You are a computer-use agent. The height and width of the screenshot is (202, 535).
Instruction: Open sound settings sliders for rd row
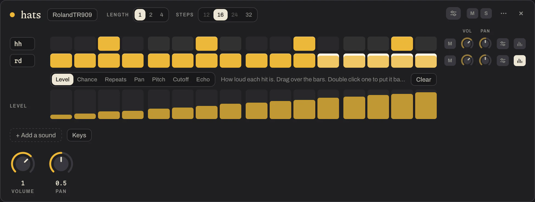503,61
